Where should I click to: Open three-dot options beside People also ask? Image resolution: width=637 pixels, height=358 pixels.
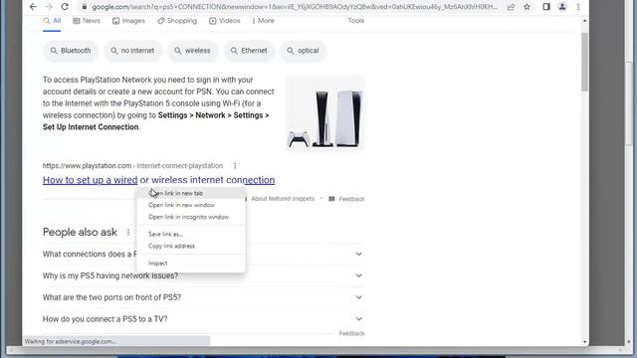point(128,232)
